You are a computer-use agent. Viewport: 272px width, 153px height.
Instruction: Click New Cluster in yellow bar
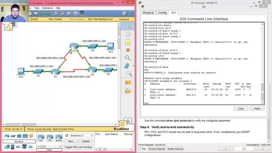(55, 19)
